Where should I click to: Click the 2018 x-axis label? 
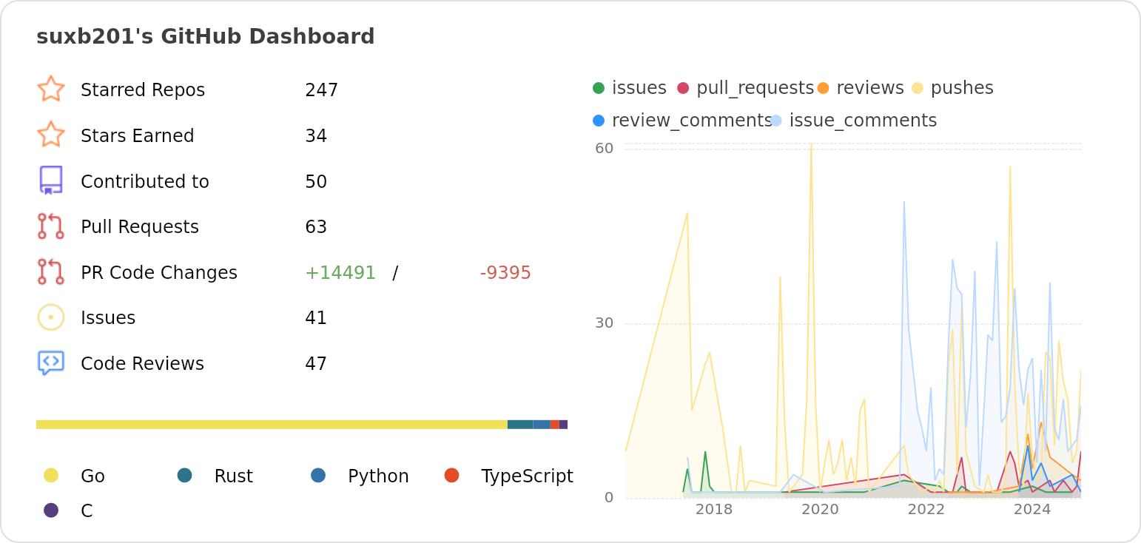[714, 509]
